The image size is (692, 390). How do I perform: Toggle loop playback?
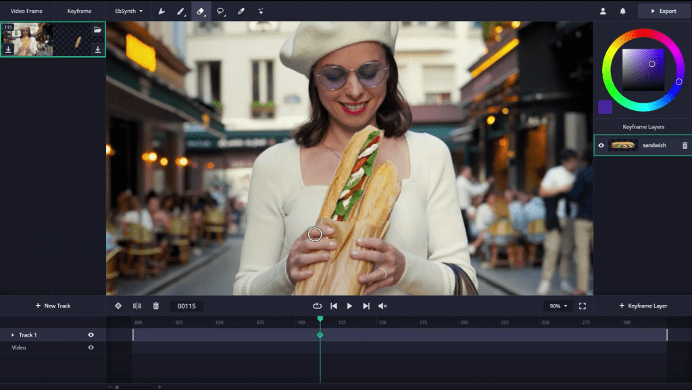[318, 306]
